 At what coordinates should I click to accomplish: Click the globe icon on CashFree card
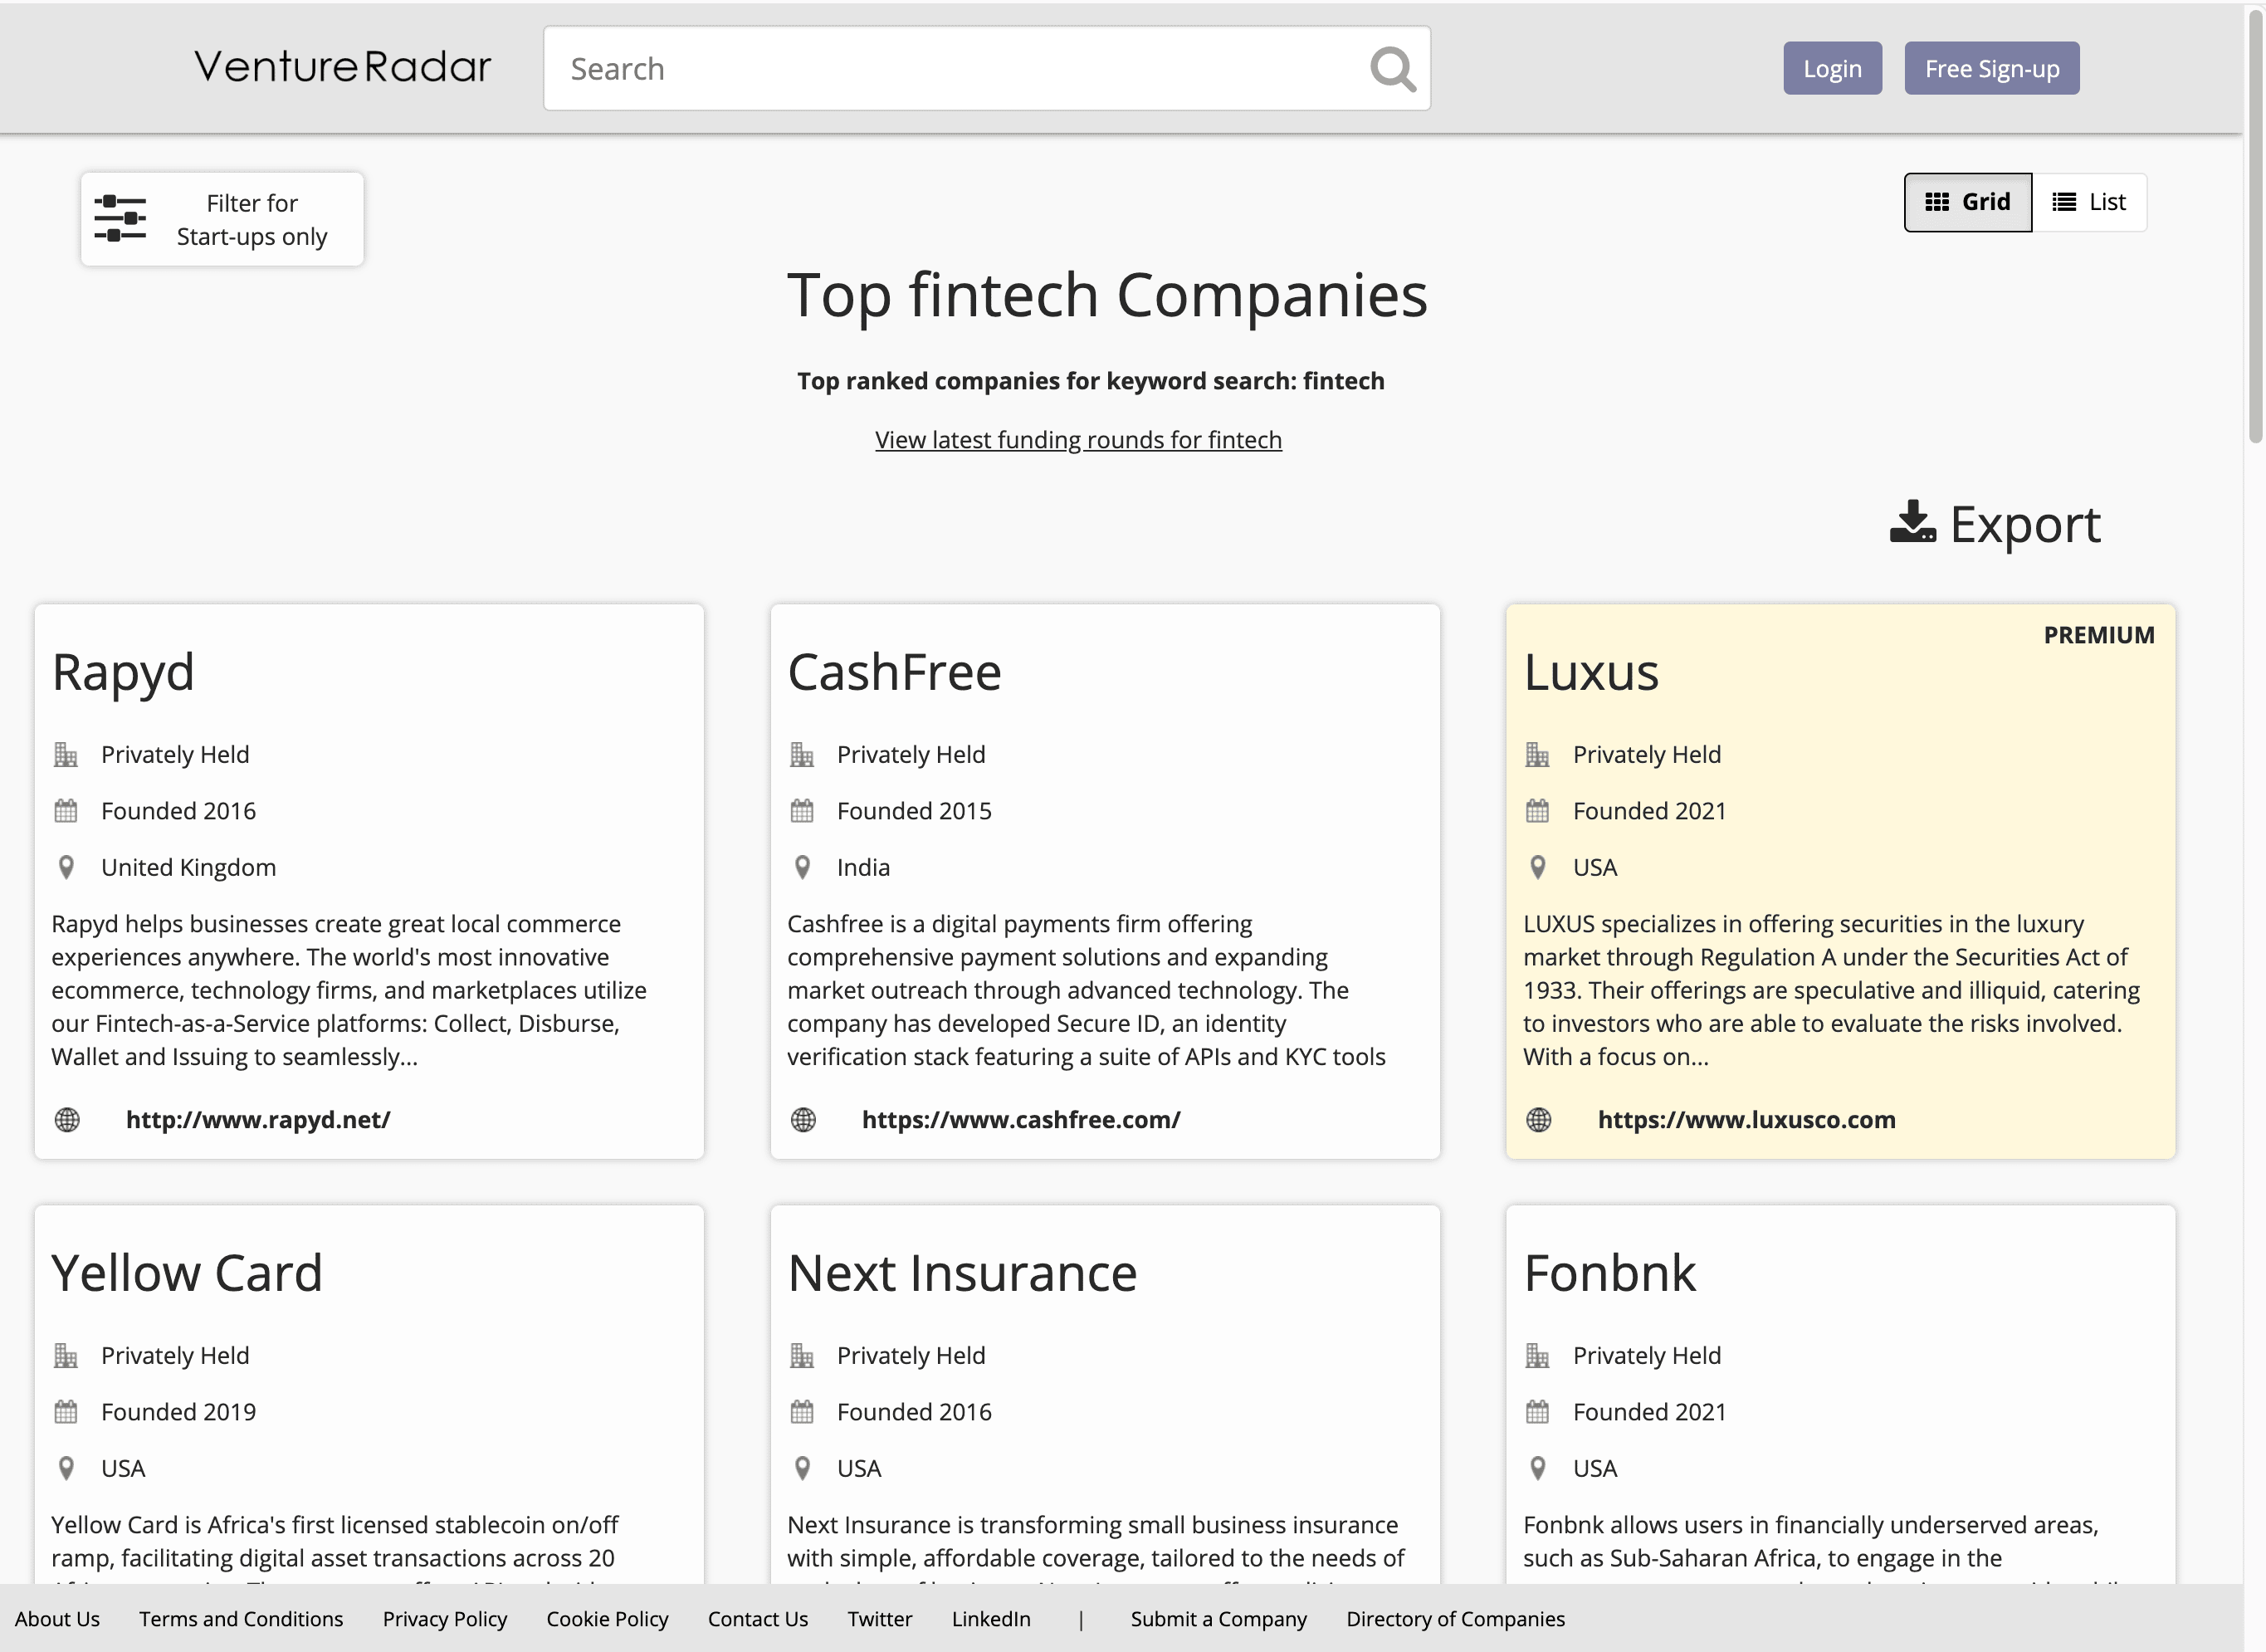[x=803, y=1120]
